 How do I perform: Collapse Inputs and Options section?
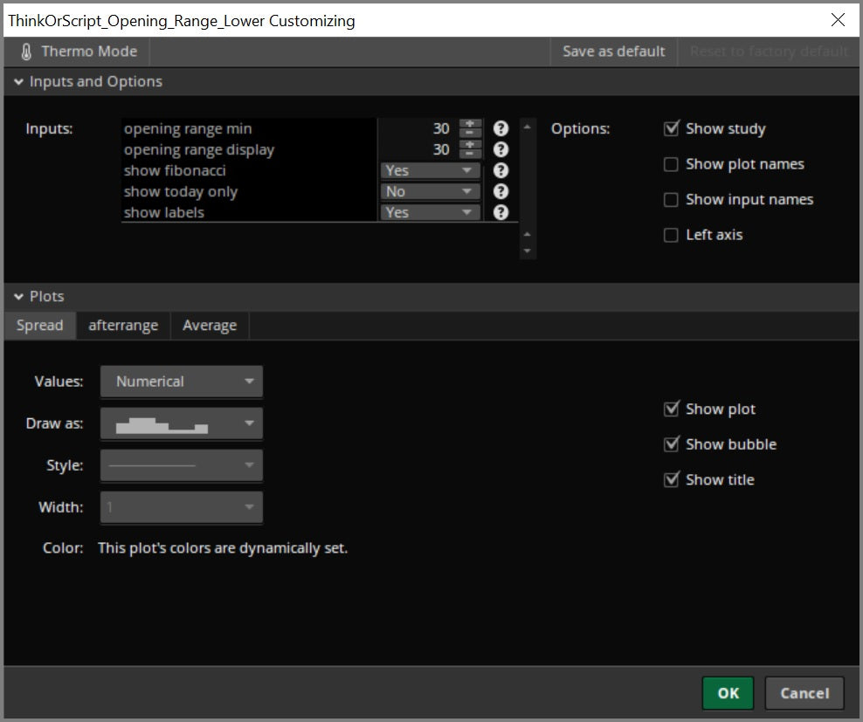point(18,82)
